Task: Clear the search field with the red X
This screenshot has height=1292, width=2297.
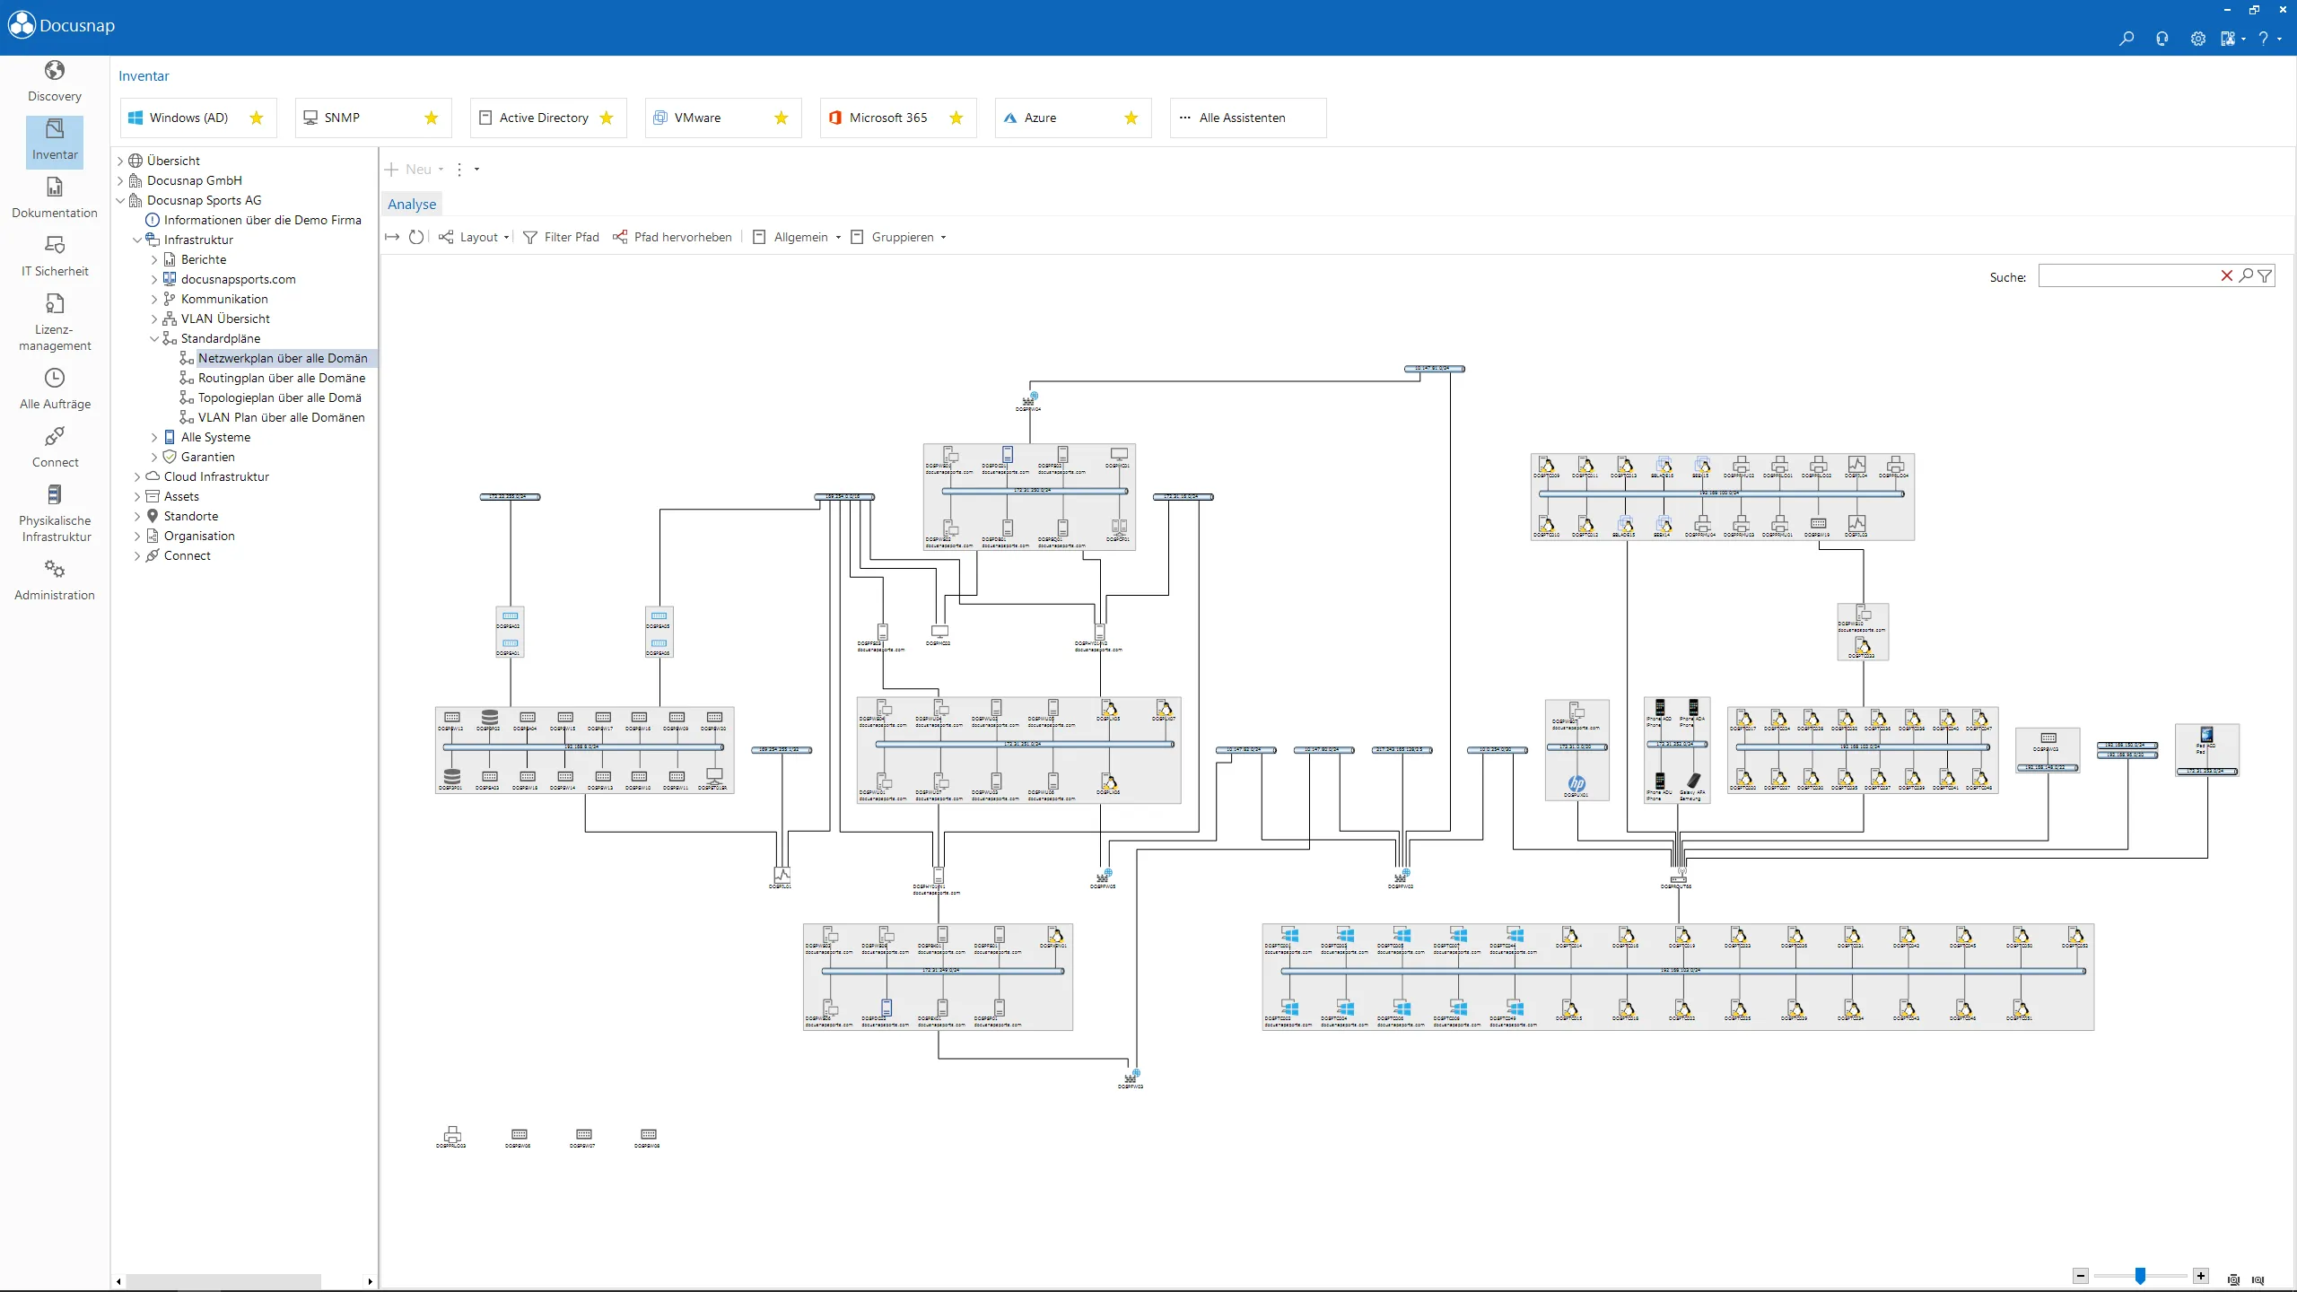Action: point(2226,275)
